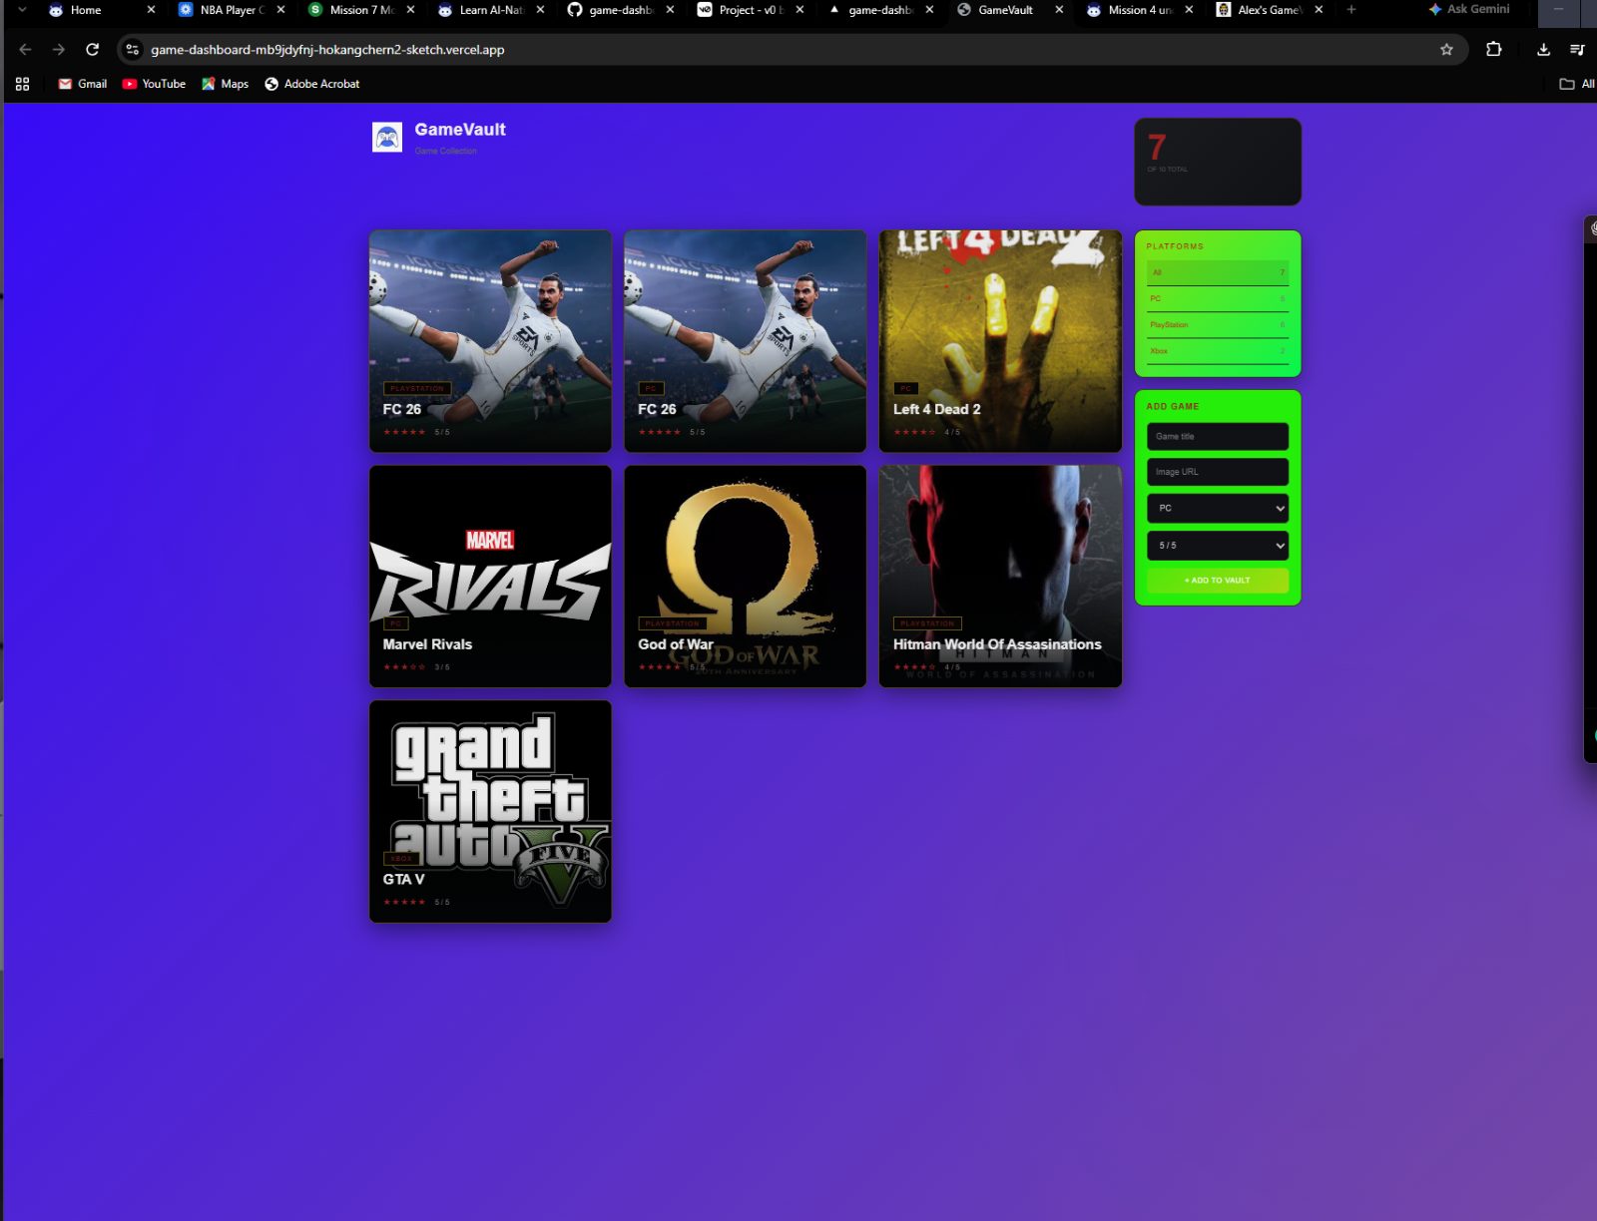Open the YouTube bookmark
The image size is (1597, 1221).
(154, 84)
